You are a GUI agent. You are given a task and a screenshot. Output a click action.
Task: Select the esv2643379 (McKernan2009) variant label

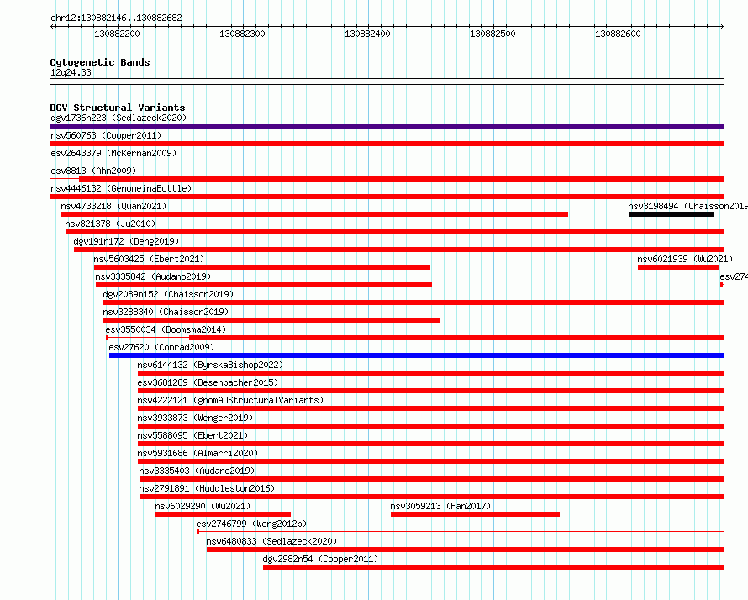coord(113,153)
